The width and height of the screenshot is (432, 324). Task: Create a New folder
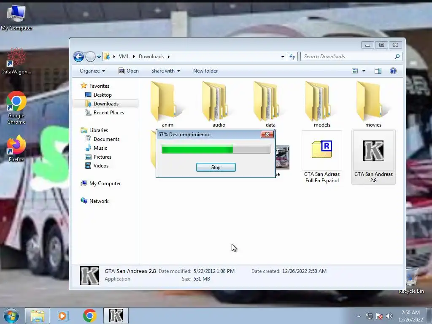point(205,71)
